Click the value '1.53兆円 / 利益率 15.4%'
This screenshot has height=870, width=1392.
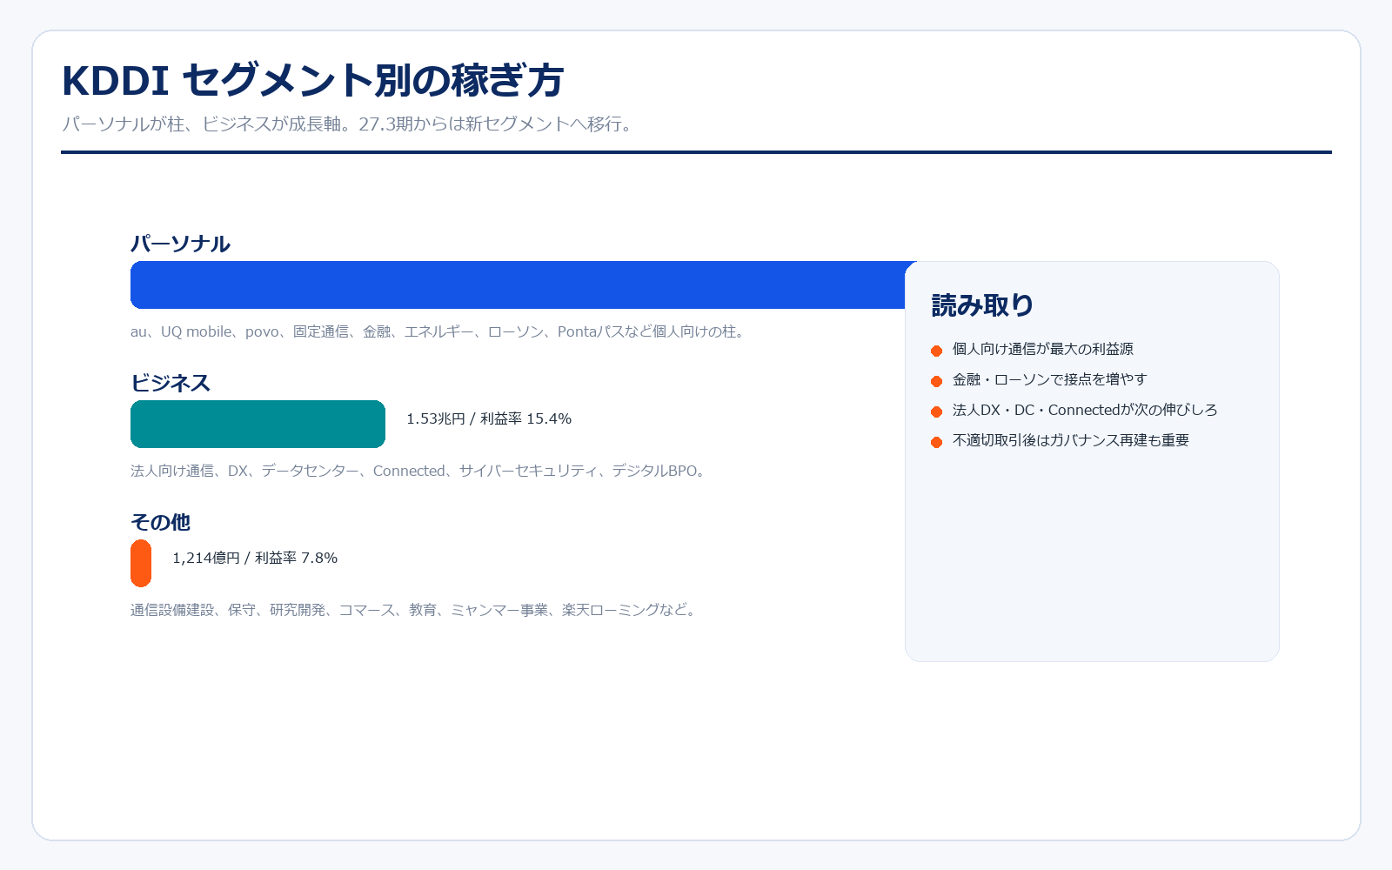(x=489, y=418)
